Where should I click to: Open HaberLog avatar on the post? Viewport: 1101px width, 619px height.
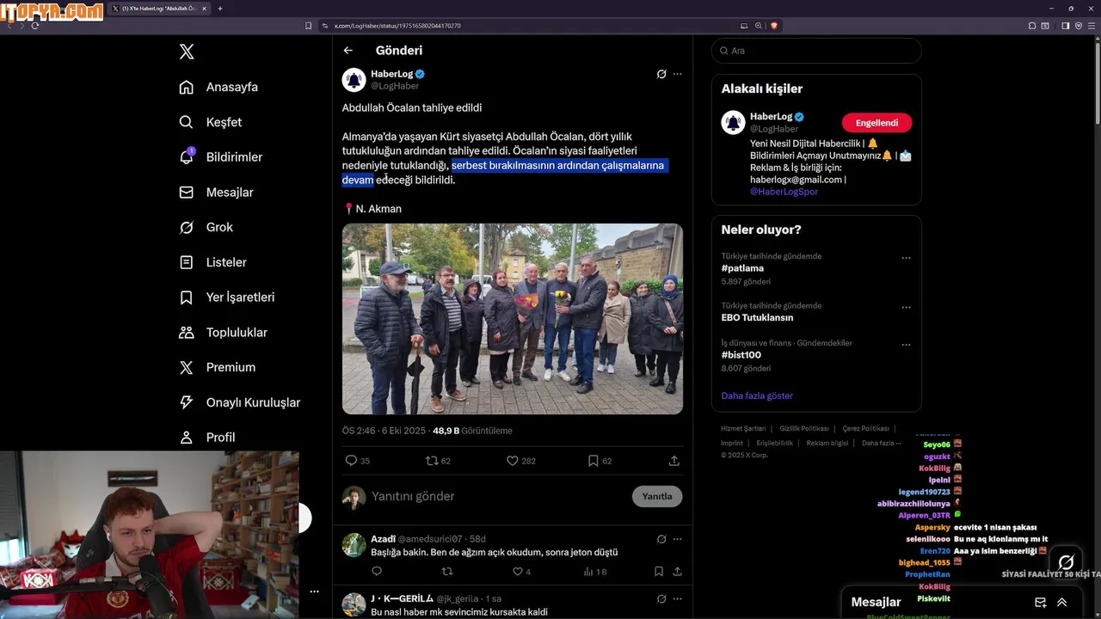354,80
